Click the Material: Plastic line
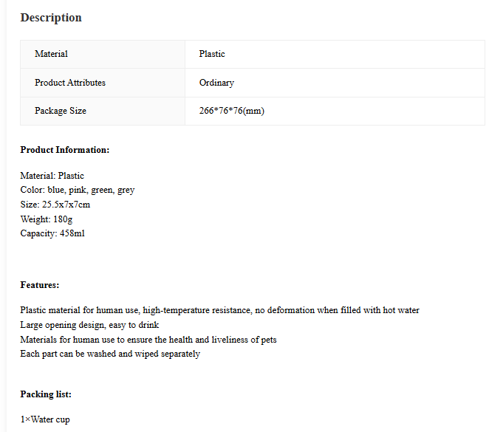 tap(52, 176)
